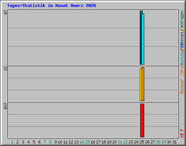Click y-axis value 67

[5, 12]
